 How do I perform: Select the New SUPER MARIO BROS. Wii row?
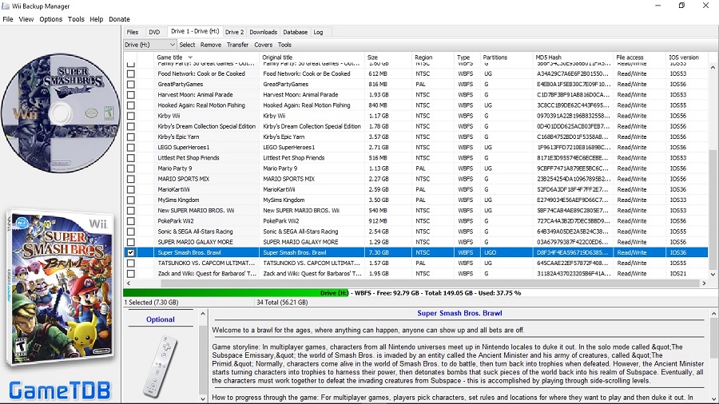[x=416, y=211]
